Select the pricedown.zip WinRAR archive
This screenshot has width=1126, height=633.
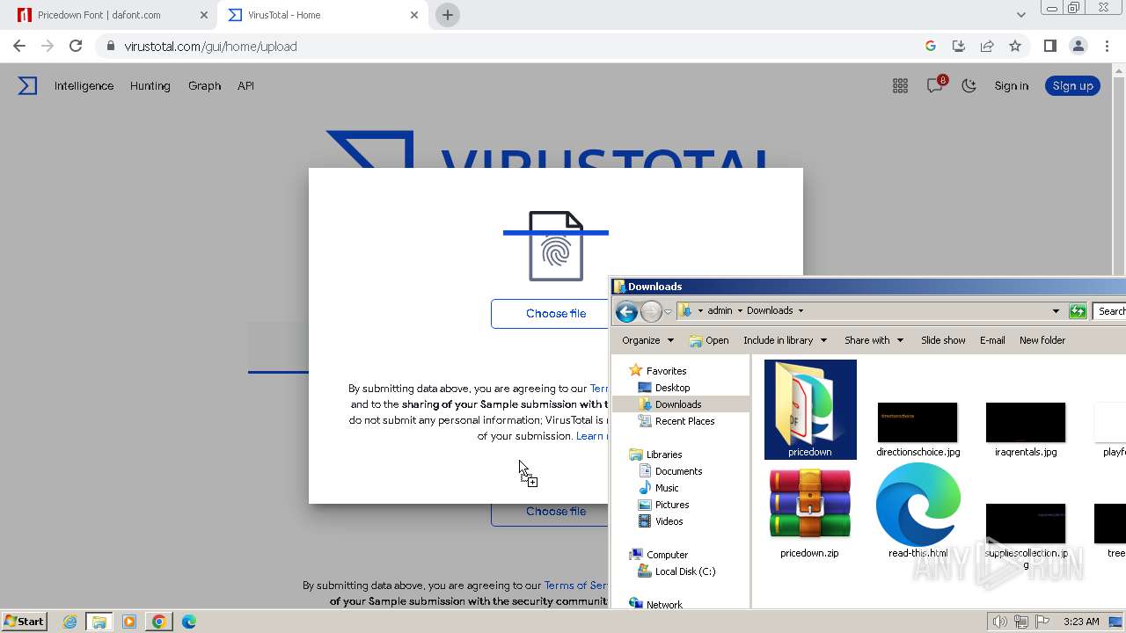pos(809,513)
